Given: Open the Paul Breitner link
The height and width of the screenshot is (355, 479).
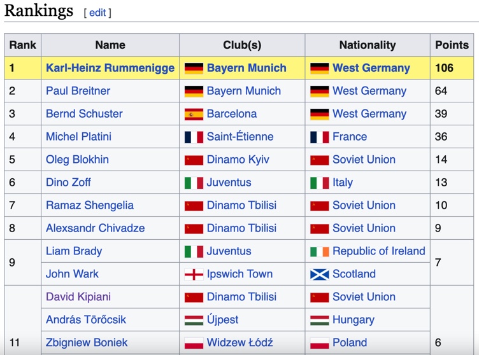Looking at the screenshot, I should 78,90.
